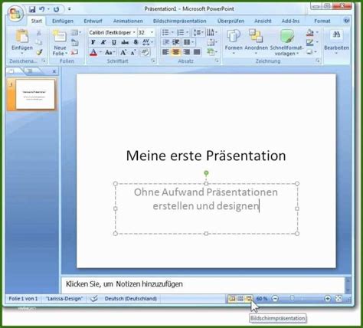This screenshot has width=363, height=328.
Task: Cut selection with the scissors icon
Action: (x=39, y=33)
